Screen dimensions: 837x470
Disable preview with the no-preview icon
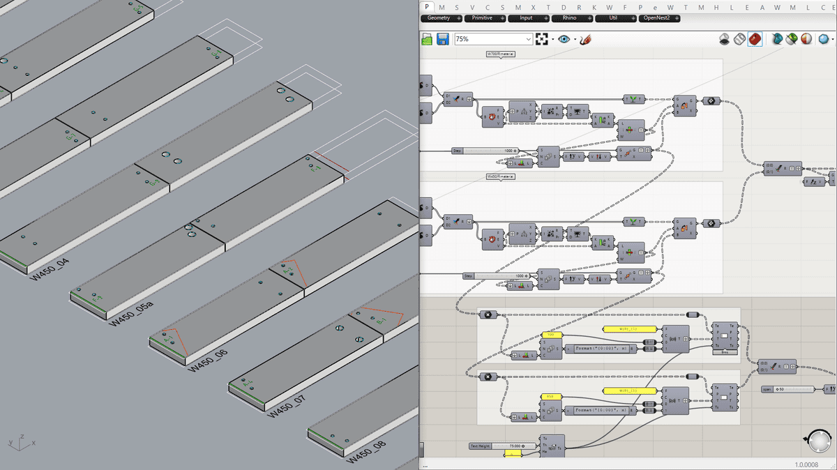(x=725, y=40)
